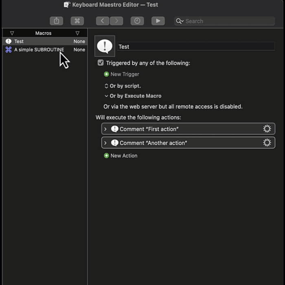Click the comment bubble icon of First action

click(115, 129)
